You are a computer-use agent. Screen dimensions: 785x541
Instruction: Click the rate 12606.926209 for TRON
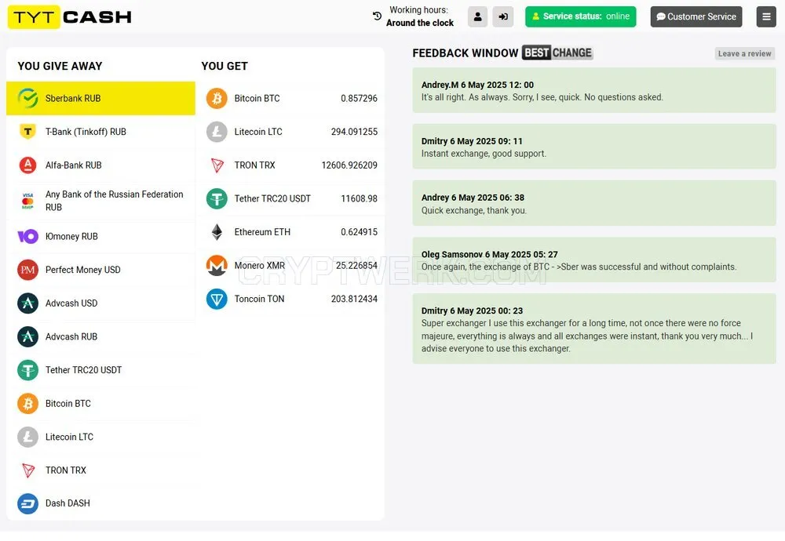(349, 165)
